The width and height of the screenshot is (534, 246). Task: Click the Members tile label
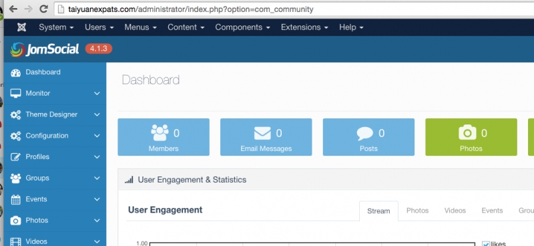164,149
